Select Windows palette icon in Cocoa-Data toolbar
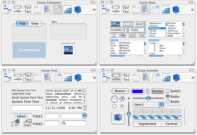The image size is (197, 135). [136, 9]
